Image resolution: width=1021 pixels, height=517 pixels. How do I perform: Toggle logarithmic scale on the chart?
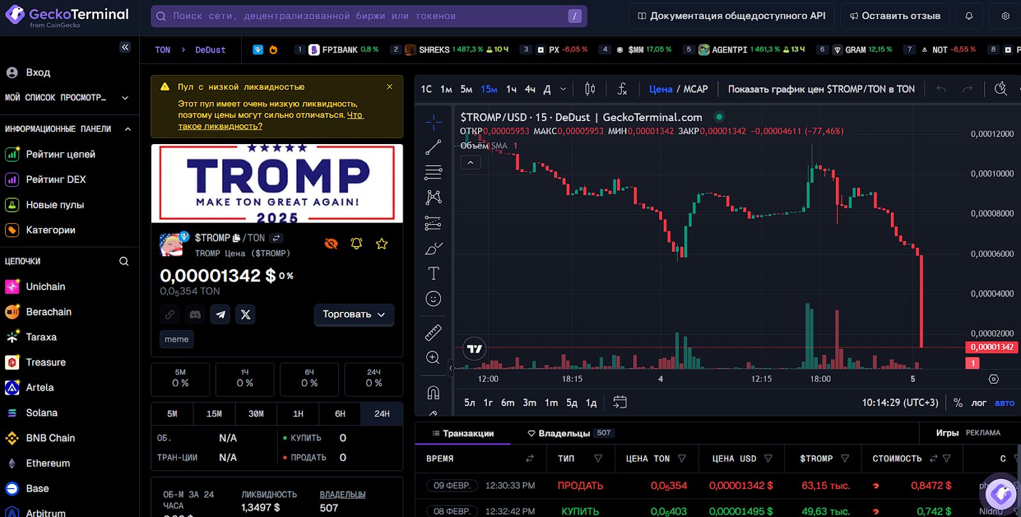pyautogui.click(x=978, y=403)
